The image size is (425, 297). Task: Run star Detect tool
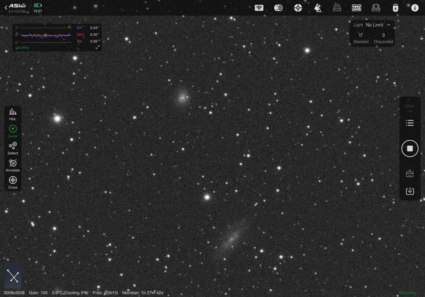[13, 148]
